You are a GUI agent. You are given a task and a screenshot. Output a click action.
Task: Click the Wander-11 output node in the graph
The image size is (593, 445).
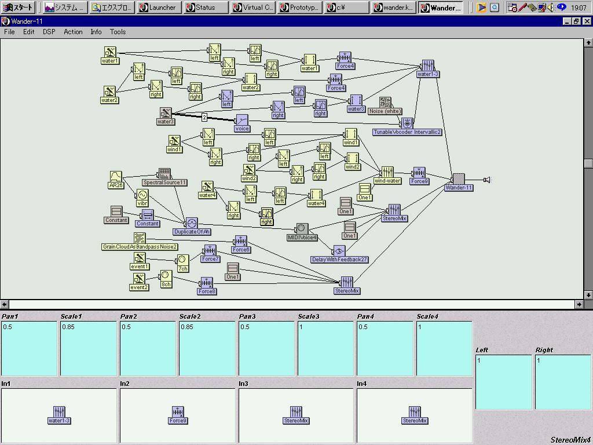click(x=459, y=183)
